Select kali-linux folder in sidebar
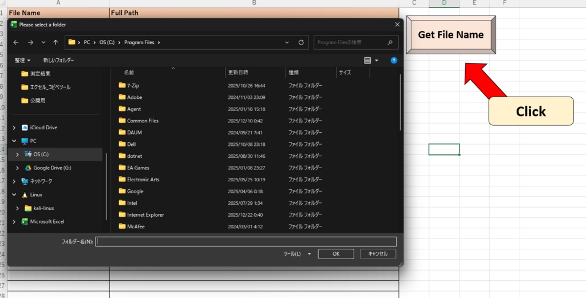 pos(39,208)
